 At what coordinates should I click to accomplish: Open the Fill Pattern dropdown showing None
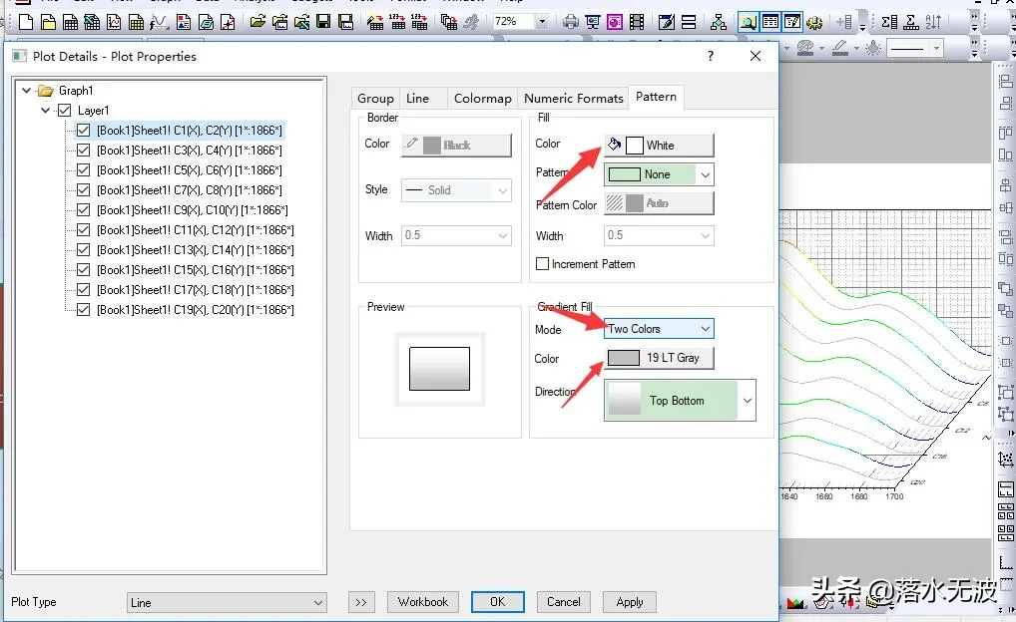click(659, 174)
